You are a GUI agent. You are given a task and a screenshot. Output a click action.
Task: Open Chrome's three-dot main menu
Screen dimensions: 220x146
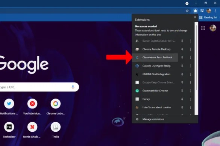pyautogui.click(x=215, y=11)
